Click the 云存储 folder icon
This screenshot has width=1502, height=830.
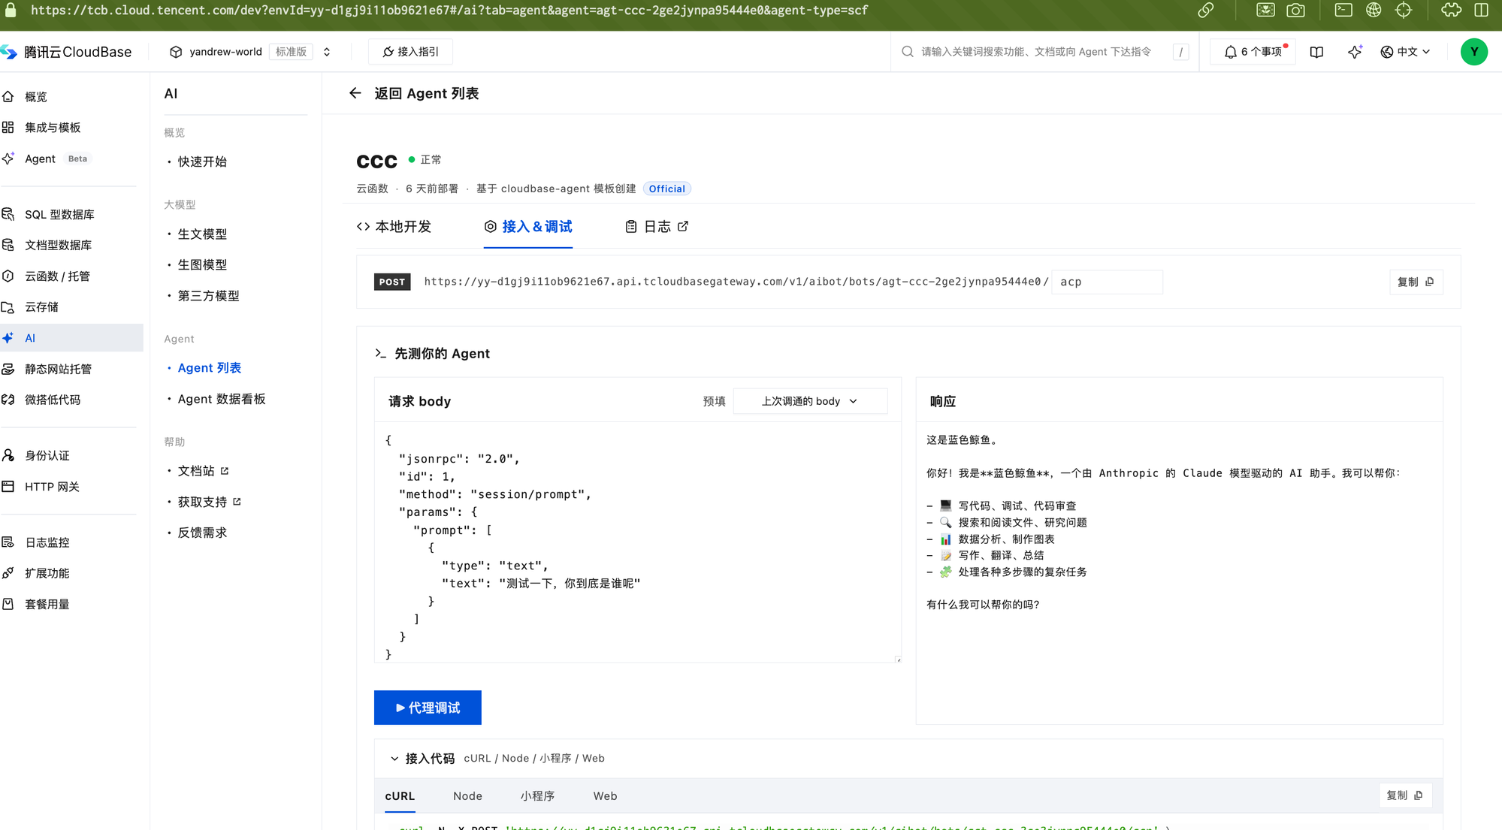(x=8, y=306)
